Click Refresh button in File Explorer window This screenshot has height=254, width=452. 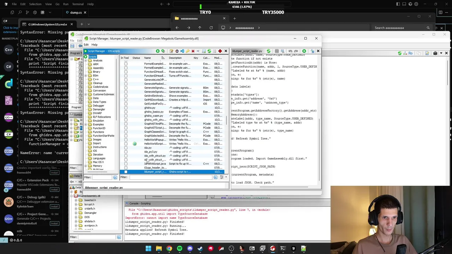tap(211, 28)
